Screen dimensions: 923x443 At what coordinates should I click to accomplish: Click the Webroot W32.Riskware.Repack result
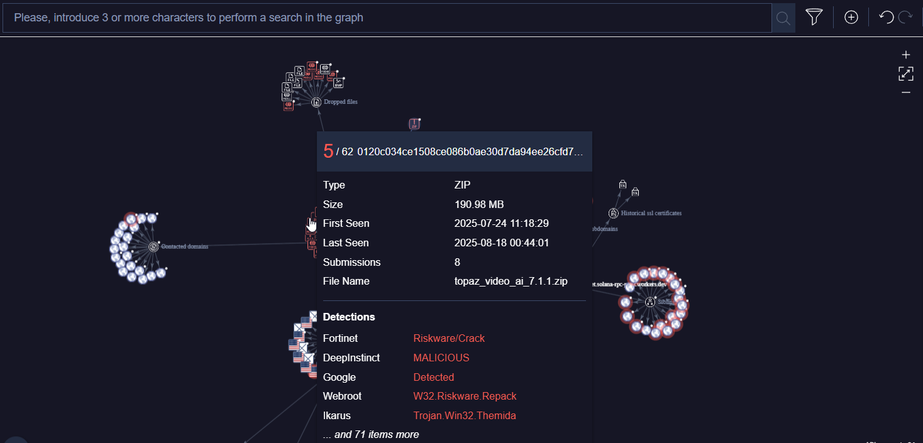coord(465,396)
